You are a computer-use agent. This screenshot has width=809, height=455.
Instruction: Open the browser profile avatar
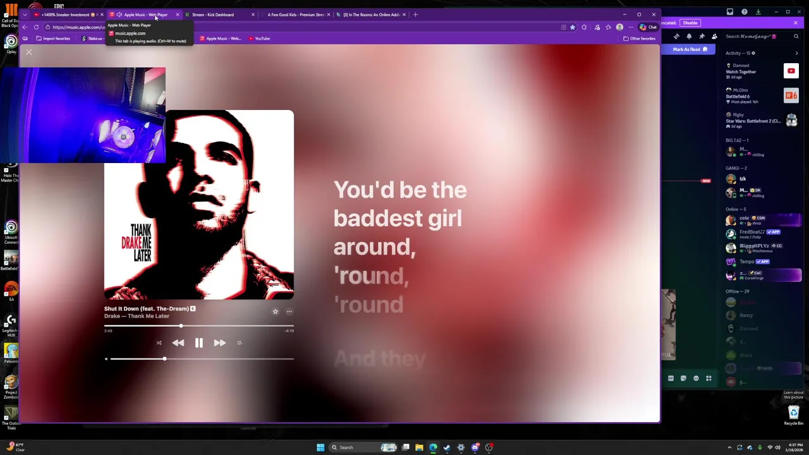tap(619, 27)
